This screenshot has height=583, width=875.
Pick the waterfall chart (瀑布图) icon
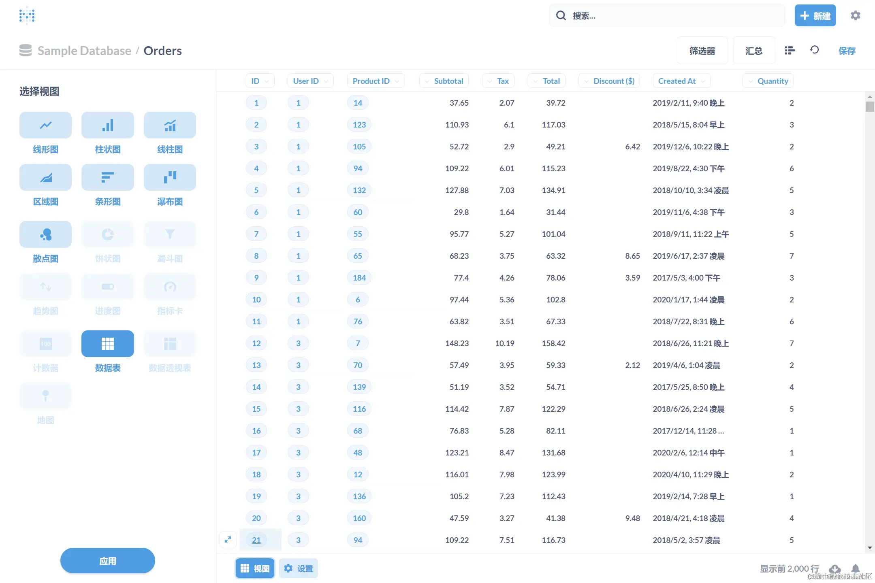click(170, 177)
